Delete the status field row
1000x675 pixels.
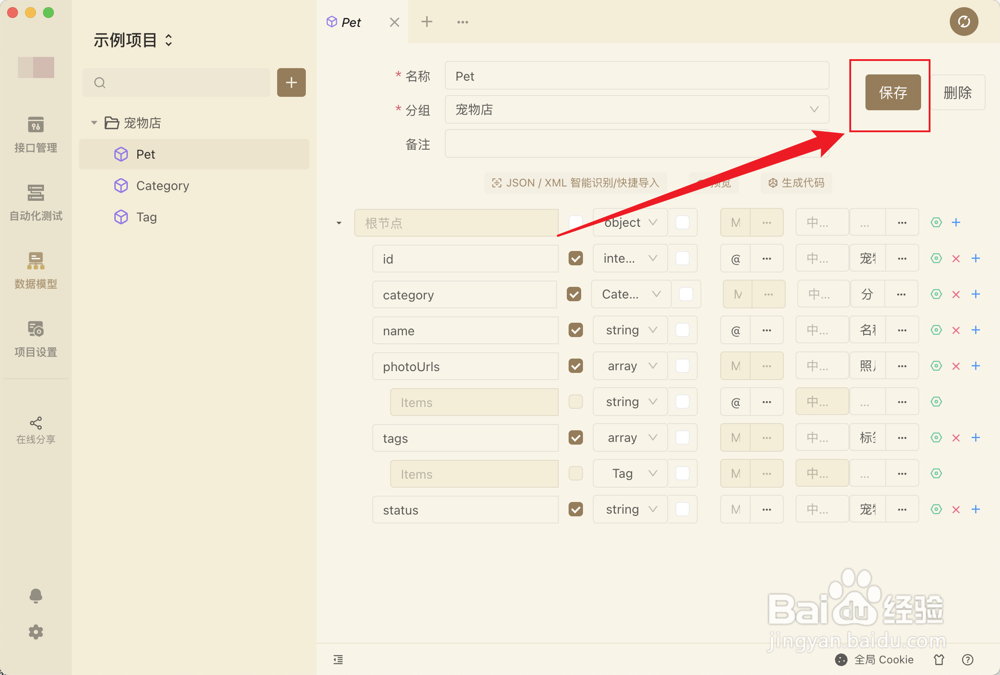(956, 510)
